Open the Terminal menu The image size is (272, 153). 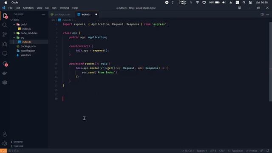(64, 8)
